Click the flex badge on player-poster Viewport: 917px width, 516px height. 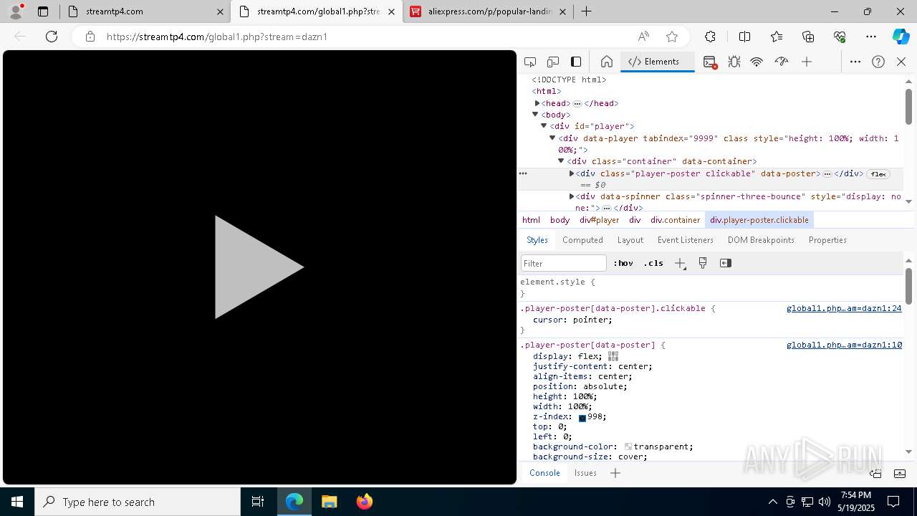click(878, 174)
